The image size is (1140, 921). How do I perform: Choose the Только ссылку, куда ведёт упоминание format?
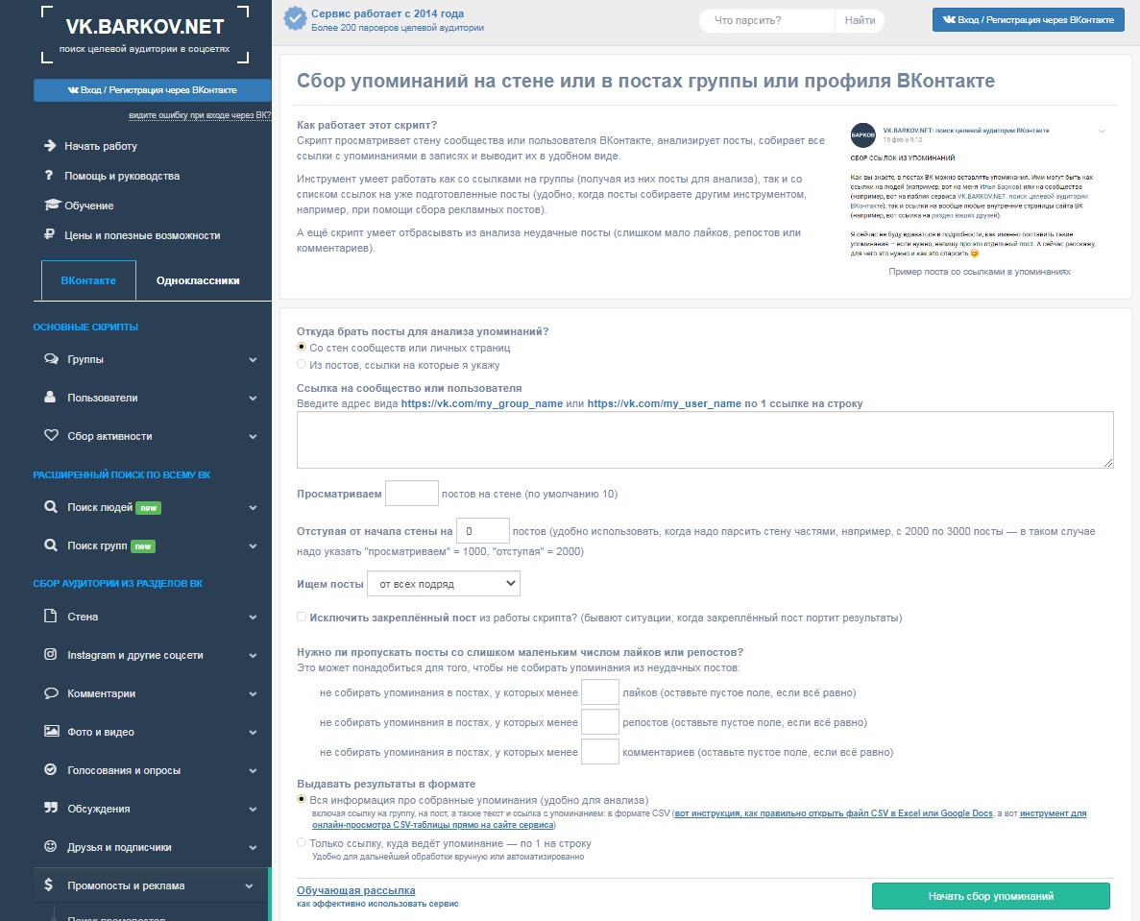[x=301, y=842]
